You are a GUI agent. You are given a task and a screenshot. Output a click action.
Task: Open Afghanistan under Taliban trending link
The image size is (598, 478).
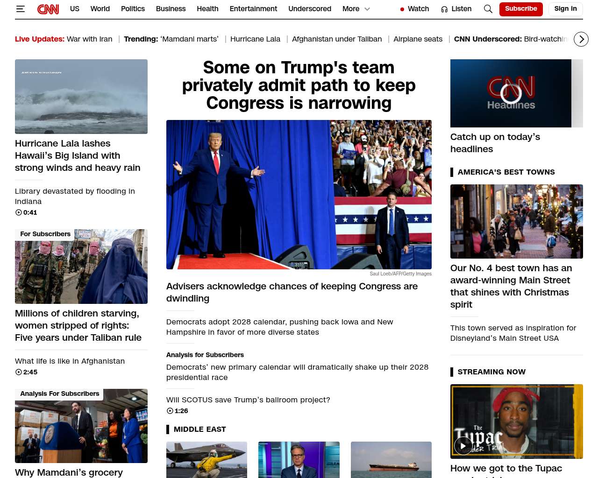click(x=337, y=39)
